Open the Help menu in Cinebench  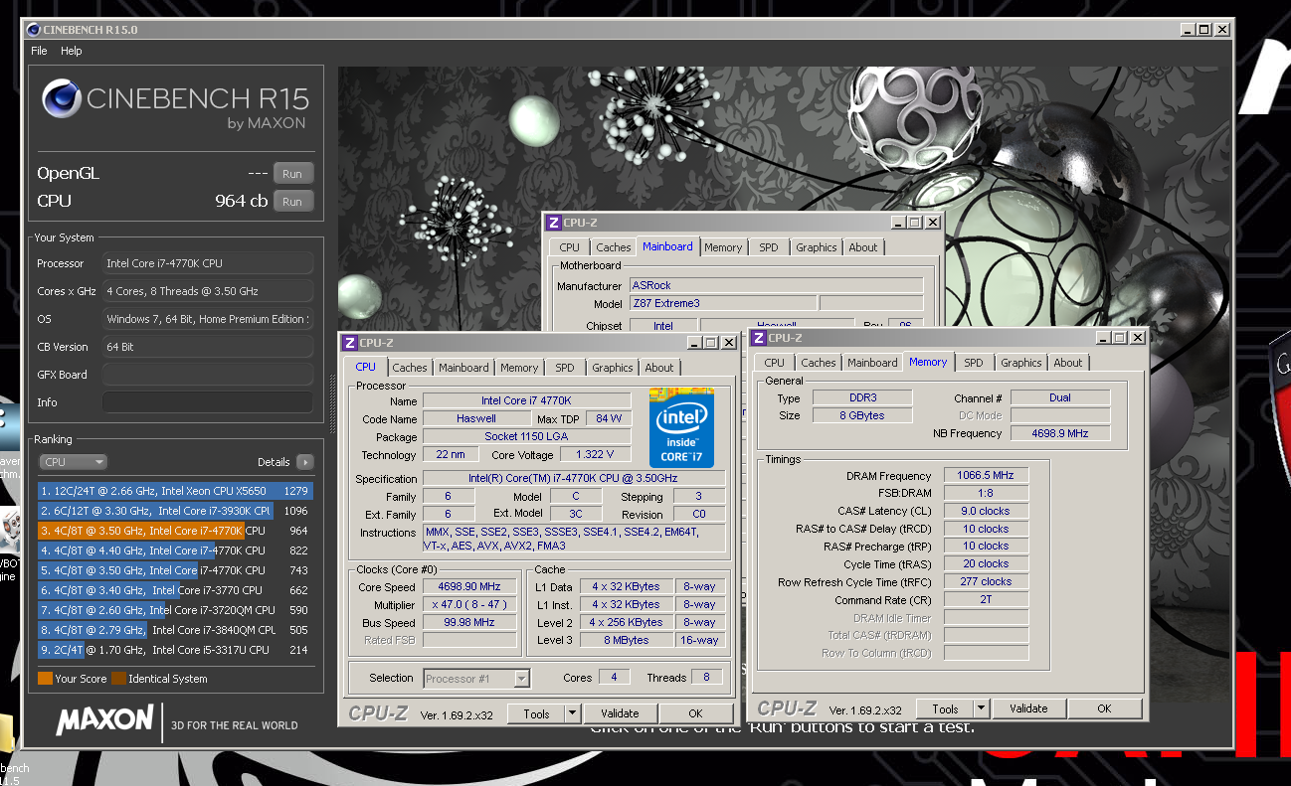[x=71, y=51]
